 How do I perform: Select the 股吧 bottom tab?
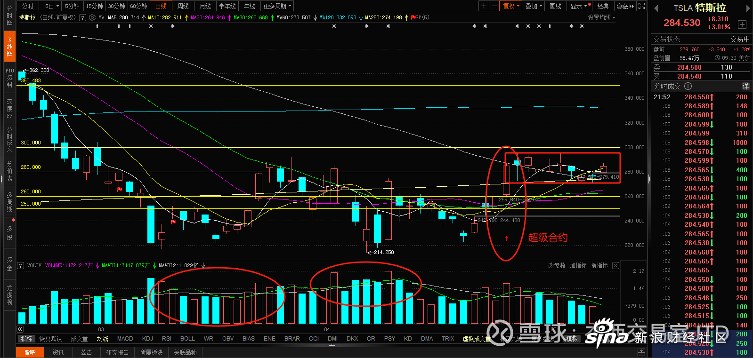tap(30, 352)
